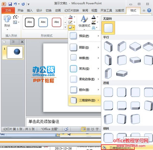The image size is (153, 150).
Task: Click the Text Outline icon
Action: 94,22
